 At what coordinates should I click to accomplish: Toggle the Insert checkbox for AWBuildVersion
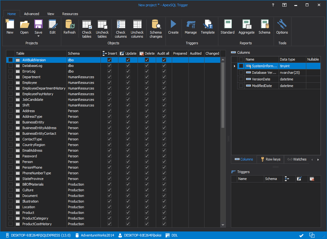[x=109, y=60]
